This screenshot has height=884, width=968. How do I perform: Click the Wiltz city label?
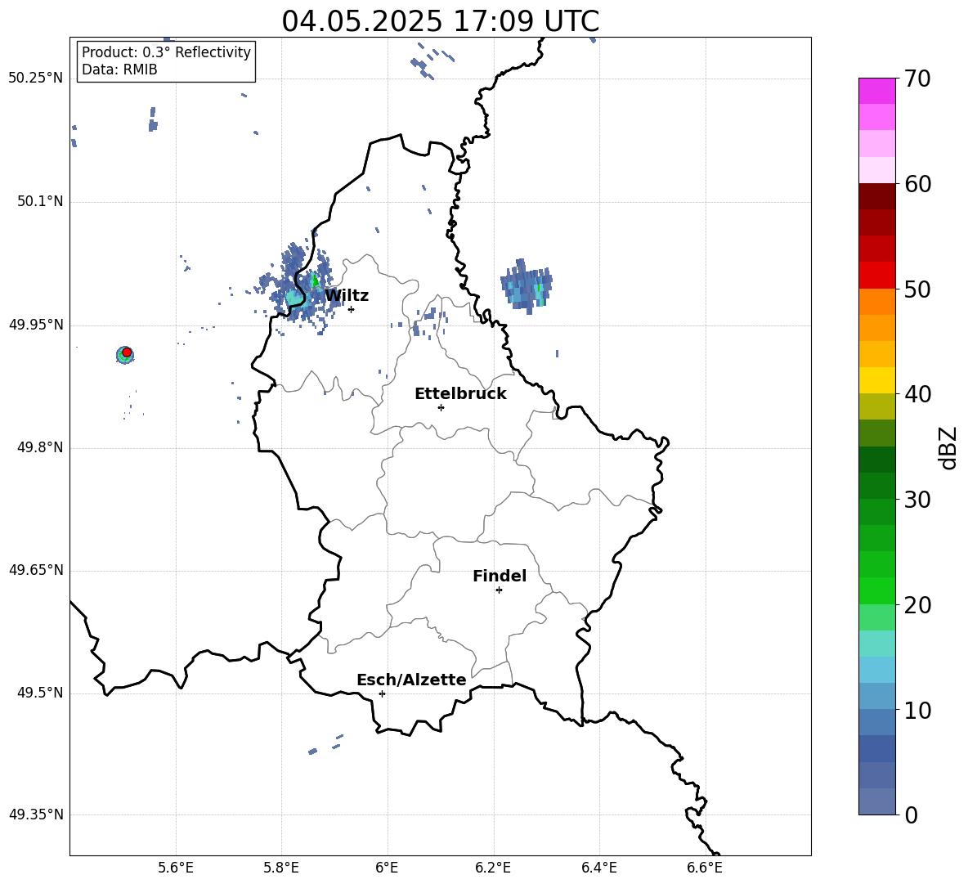(x=347, y=296)
